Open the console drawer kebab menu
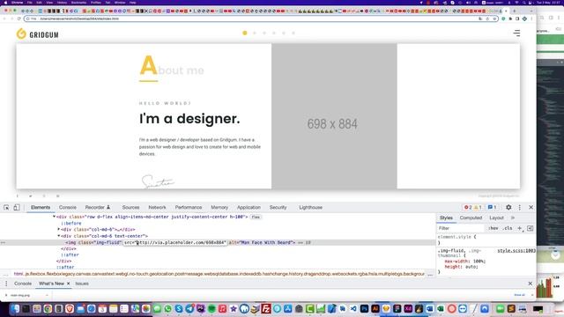 6,284
